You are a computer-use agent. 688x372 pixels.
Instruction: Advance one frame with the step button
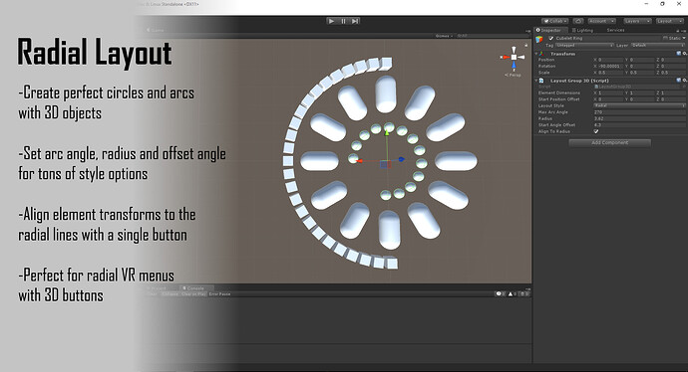[355, 21]
